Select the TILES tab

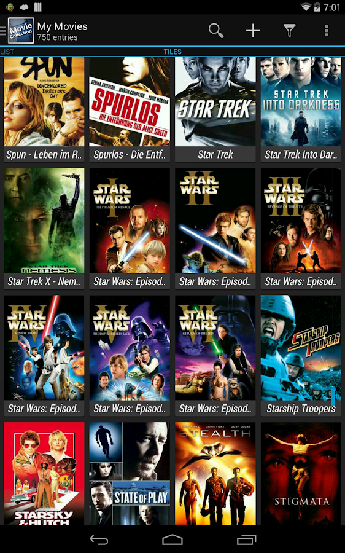coord(172,52)
